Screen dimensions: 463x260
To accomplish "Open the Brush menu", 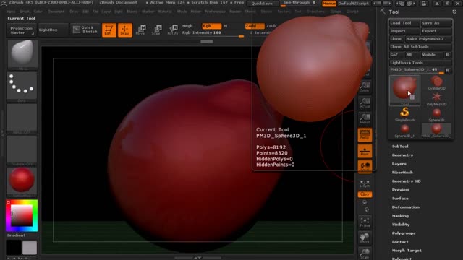I will click(x=25, y=12).
